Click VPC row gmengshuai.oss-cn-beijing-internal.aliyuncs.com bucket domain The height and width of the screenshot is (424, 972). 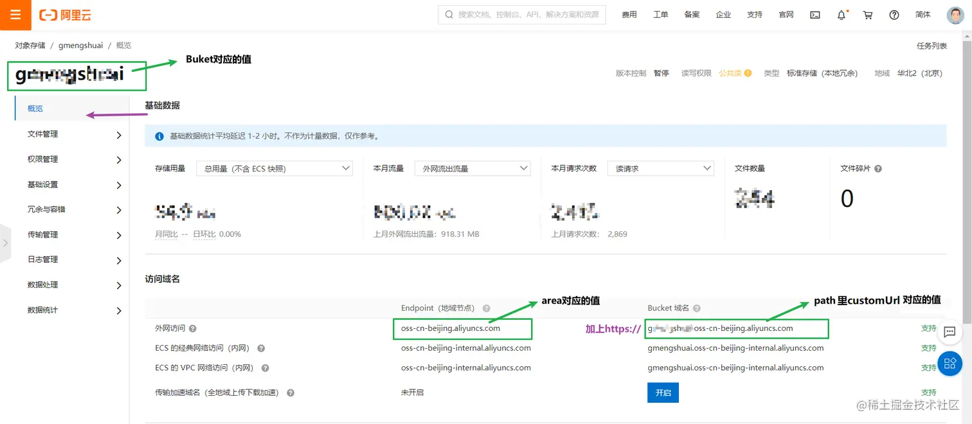tap(735, 368)
